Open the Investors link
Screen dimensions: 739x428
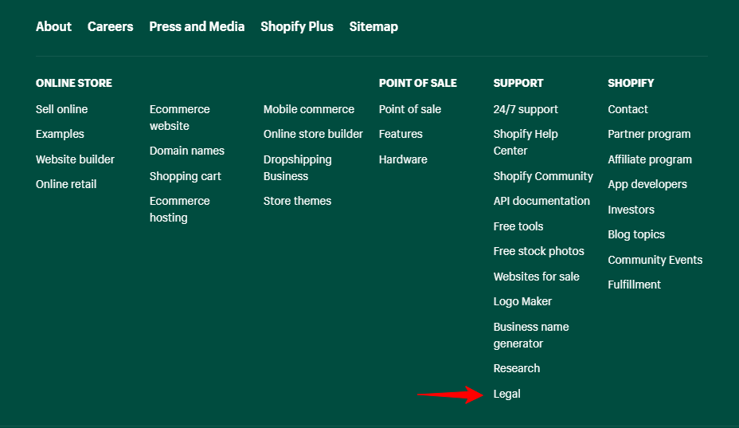point(631,210)
